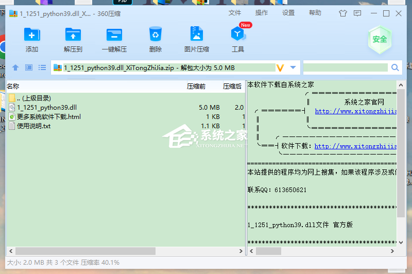
Task: Switch to the list view icon
Action: click(x=42, y=67)
